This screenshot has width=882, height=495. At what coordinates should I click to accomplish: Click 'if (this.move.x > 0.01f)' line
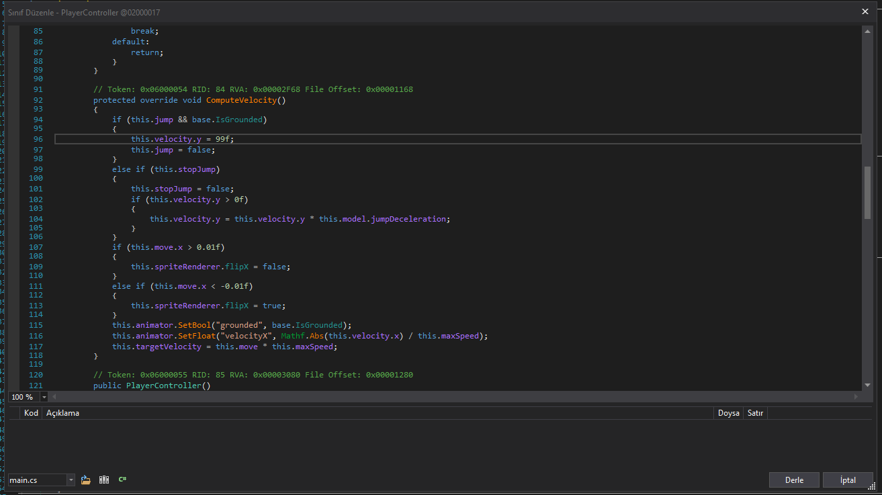click(169, 247)
